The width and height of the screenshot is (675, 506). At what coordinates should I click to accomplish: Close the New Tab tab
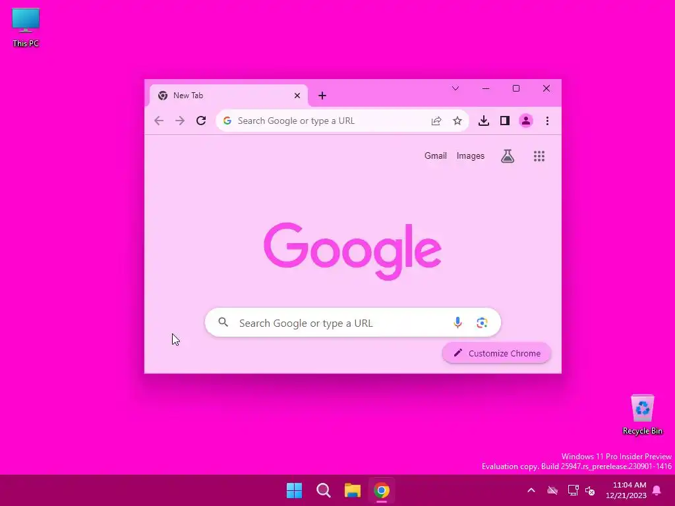[297, 96]
